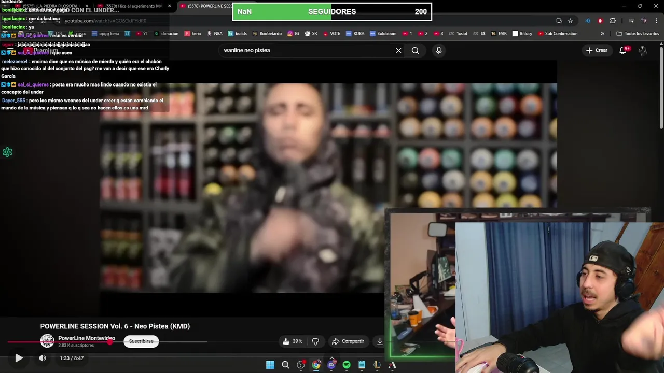This screenshot has width=664, height=373.
Task: Open Google Chrome from the taskbar
Action: pyautogui.click(x=316, y=365)
